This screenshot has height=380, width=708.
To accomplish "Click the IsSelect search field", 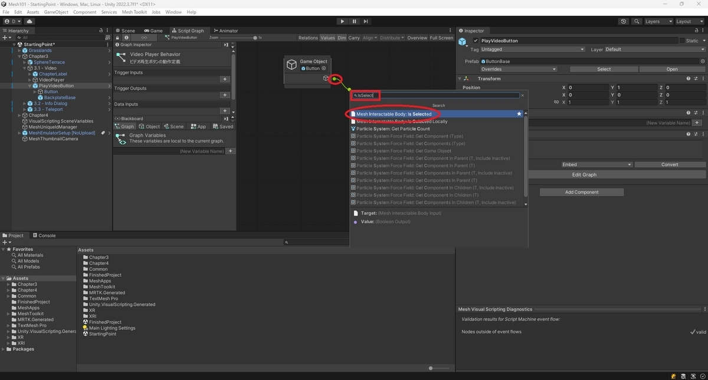I will [435, 95].
